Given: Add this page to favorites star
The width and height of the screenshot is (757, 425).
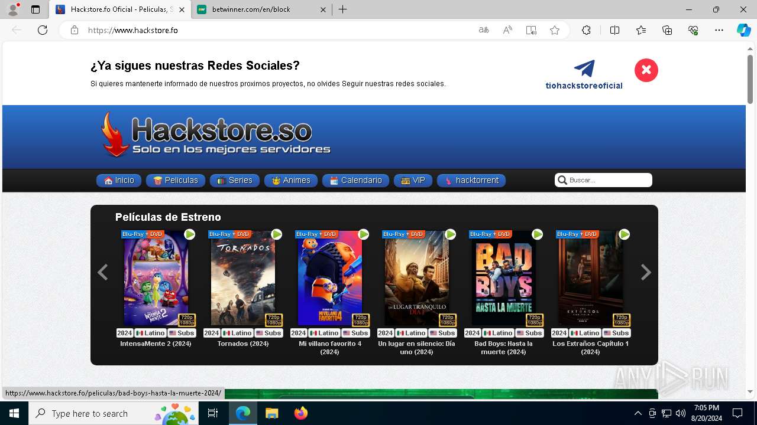Looking at the screenshot, I should click(x=555, y=30).
